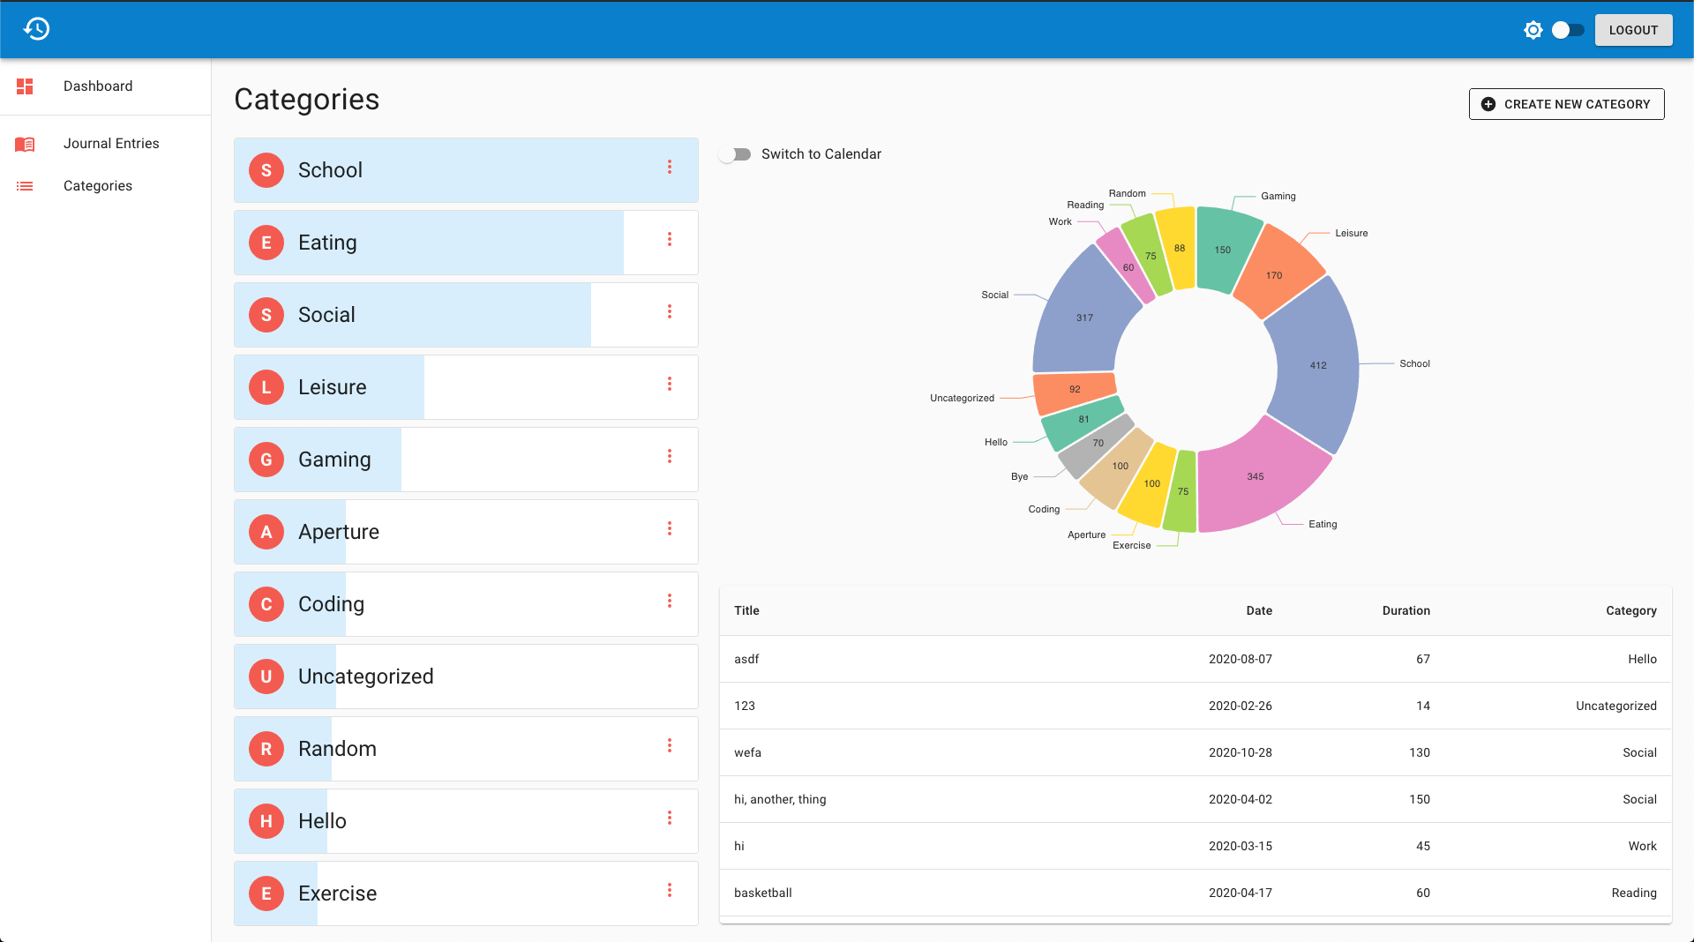Open the three-dot menu for Coding

tap(670, 601)
